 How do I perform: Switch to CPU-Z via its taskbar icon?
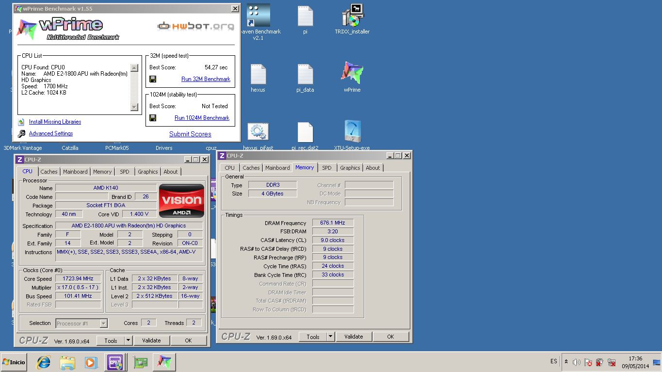115,362
